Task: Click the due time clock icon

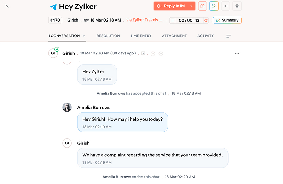Action: pos(86,20)
